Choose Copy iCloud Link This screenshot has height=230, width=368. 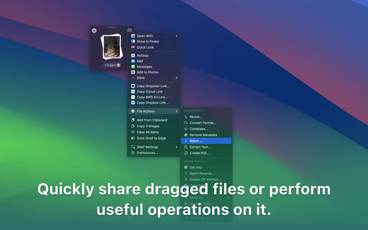point(149,92)
